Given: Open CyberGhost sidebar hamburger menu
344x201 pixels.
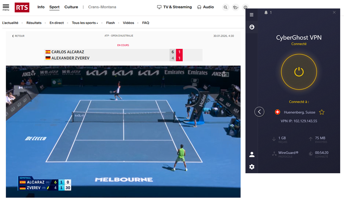Looking at the screenshot, I should (x=252, y=15).
